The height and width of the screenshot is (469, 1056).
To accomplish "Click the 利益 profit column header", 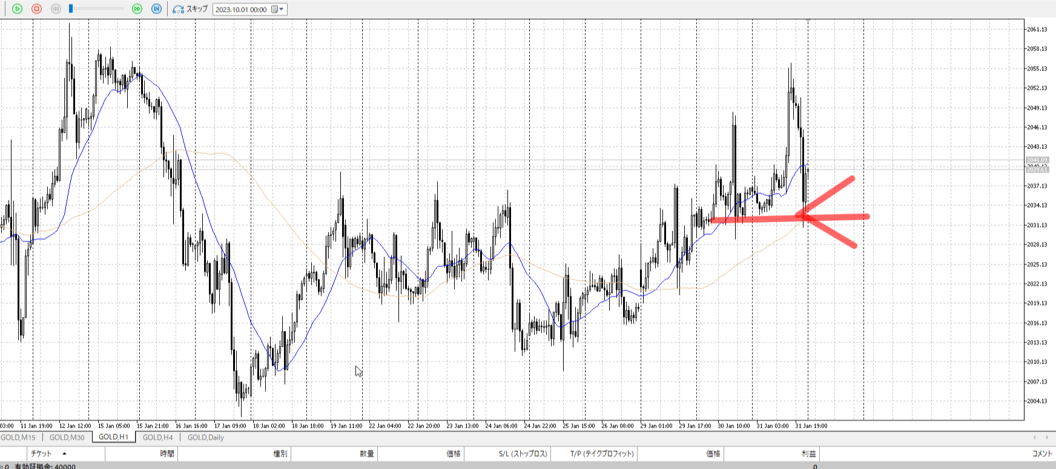I will [808, 453].
